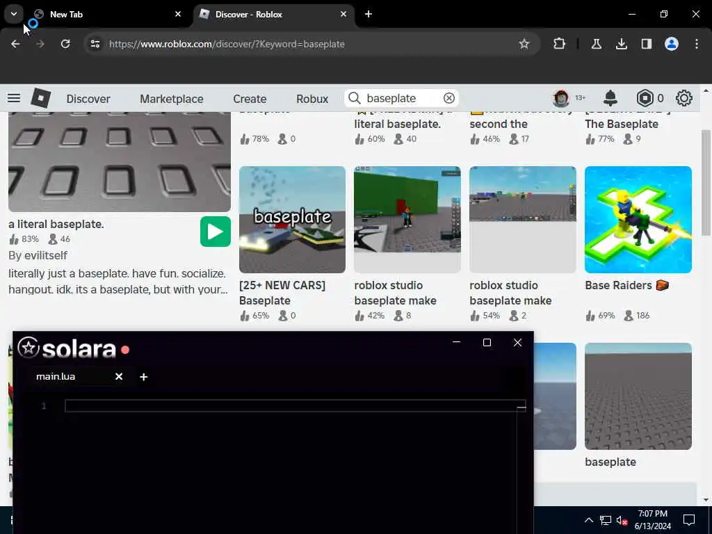
Task: Open Roblox hamburger navigation menu
Action: click(14, 98)
